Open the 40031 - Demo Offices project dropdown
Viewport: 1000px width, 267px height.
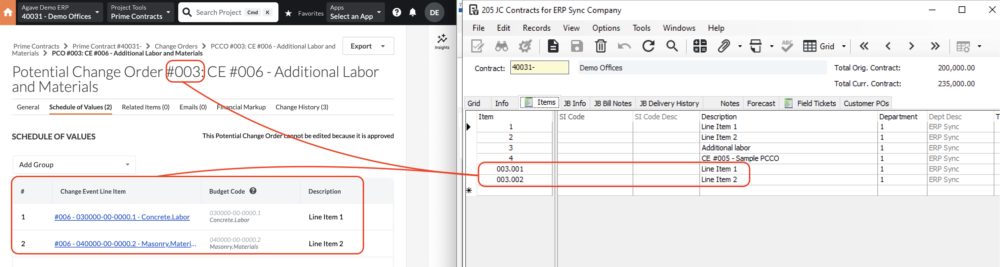coord(61,13)
